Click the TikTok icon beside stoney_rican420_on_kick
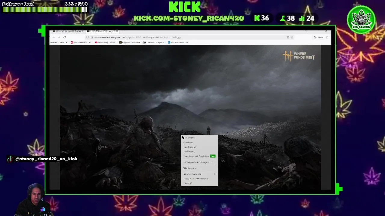385x216 pixels. pyautogui.click(x=10, y=159)
